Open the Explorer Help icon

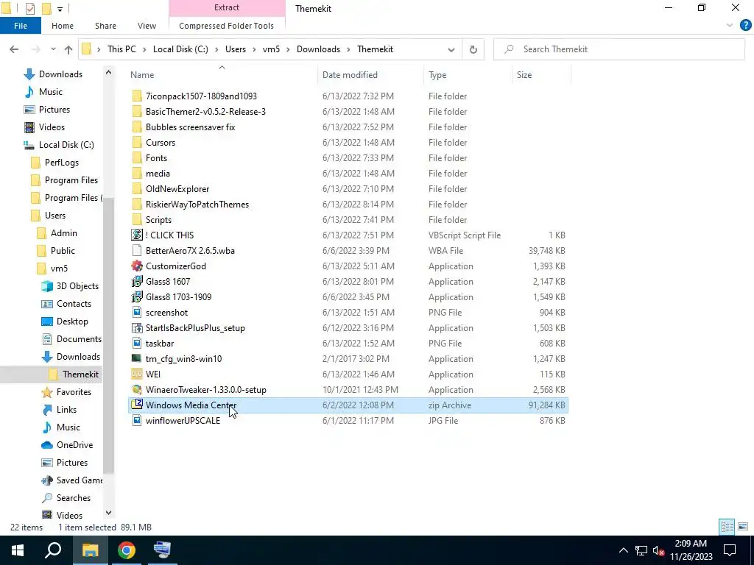pyautogui.click(x=745, y=26)
